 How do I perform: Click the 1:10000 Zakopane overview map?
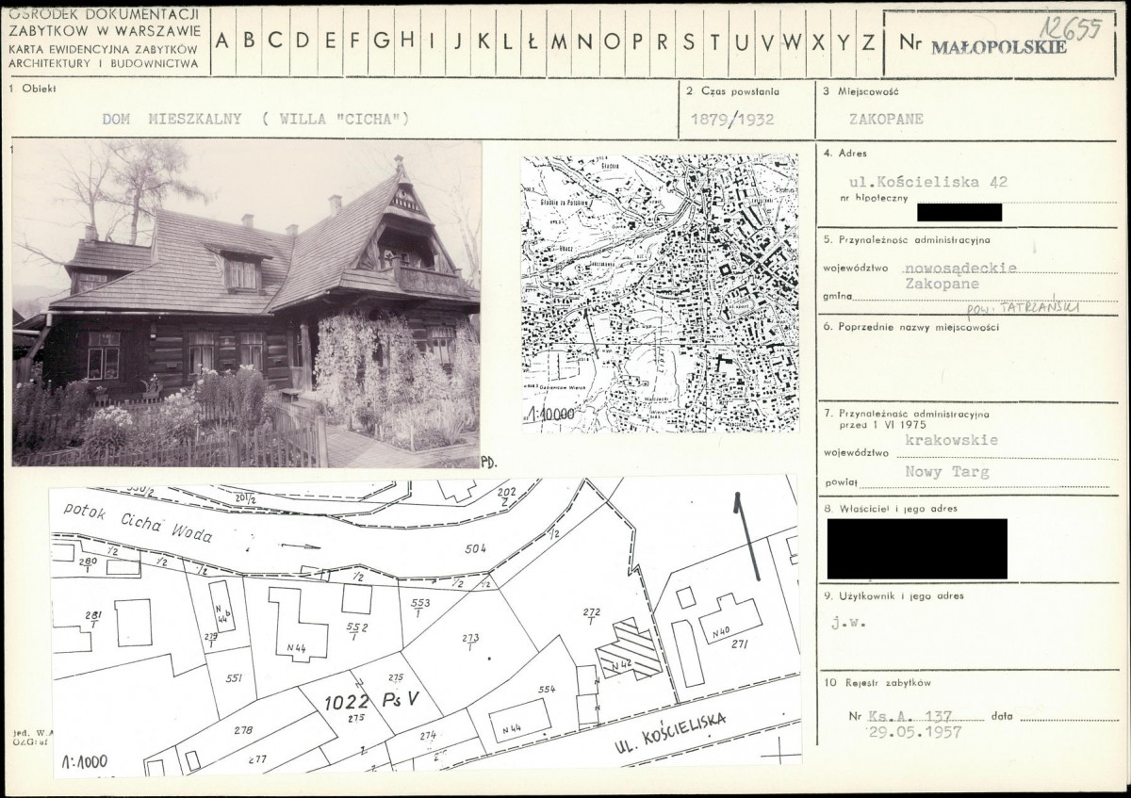coord(660,293)
